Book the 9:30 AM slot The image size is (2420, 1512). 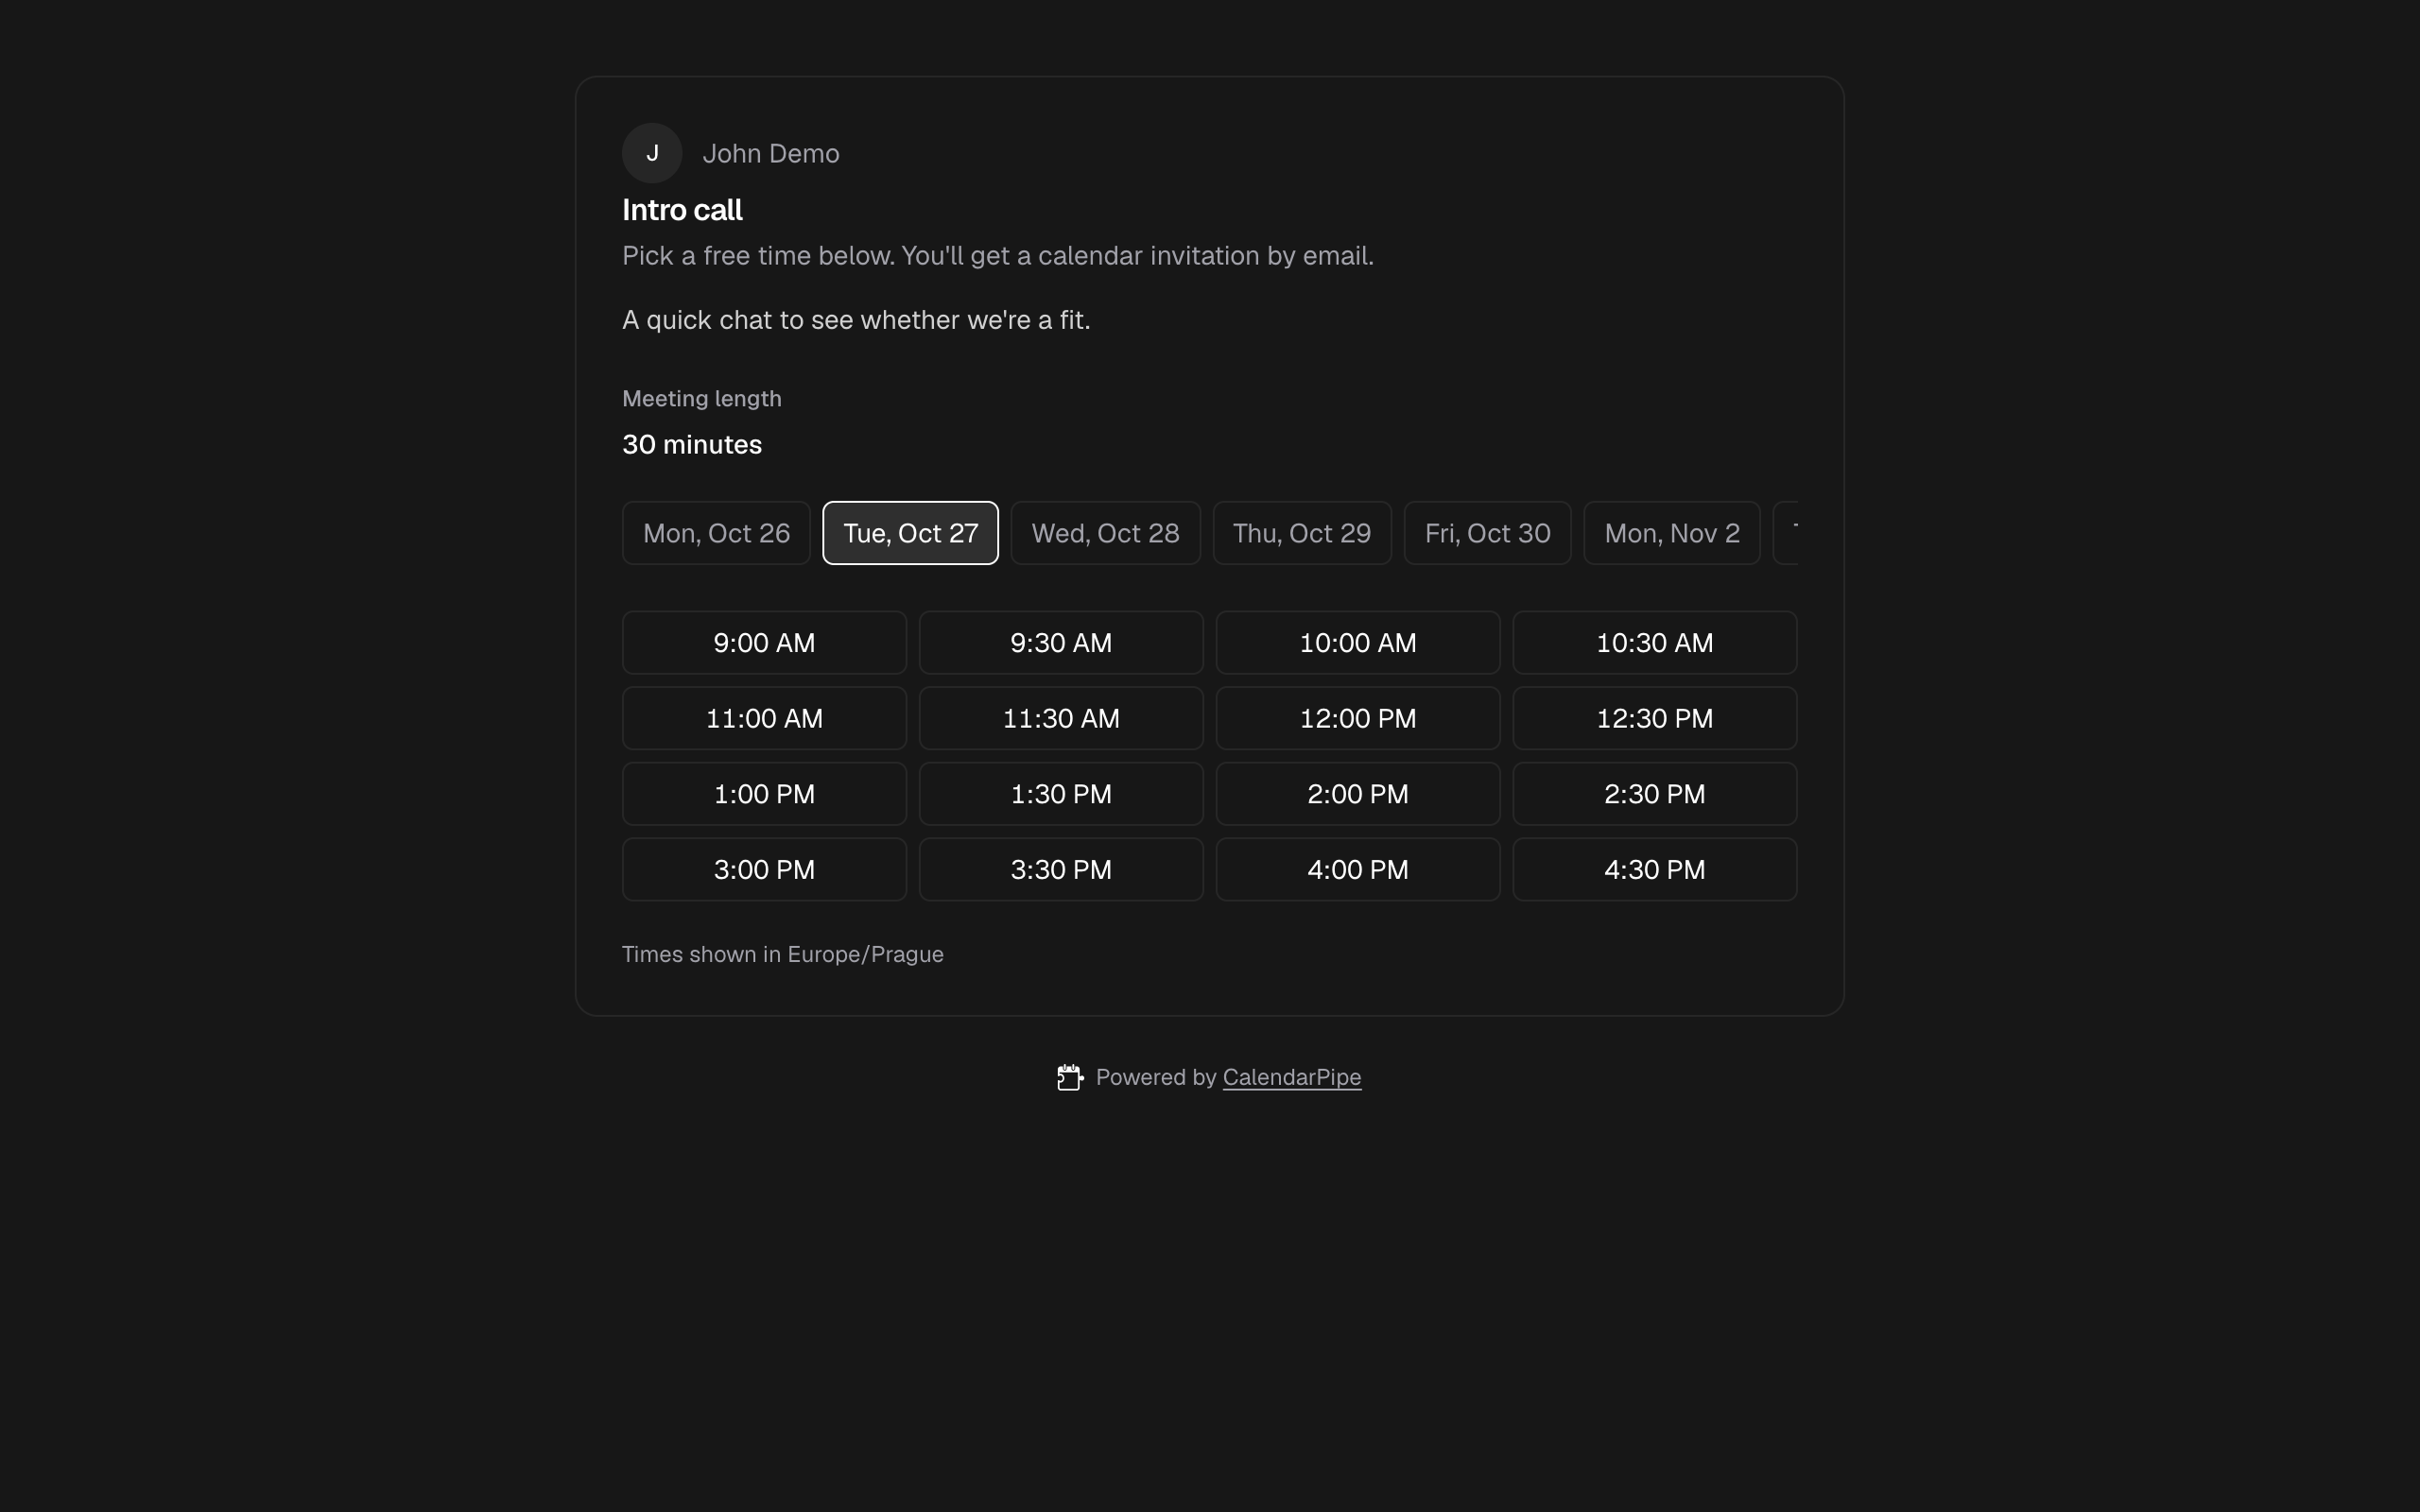click(1061, 643)
